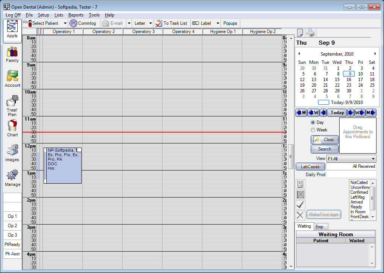The height and width of the screenshot is (273, 384).
Task: Click the Search button
Action: (x=325, y=149)
